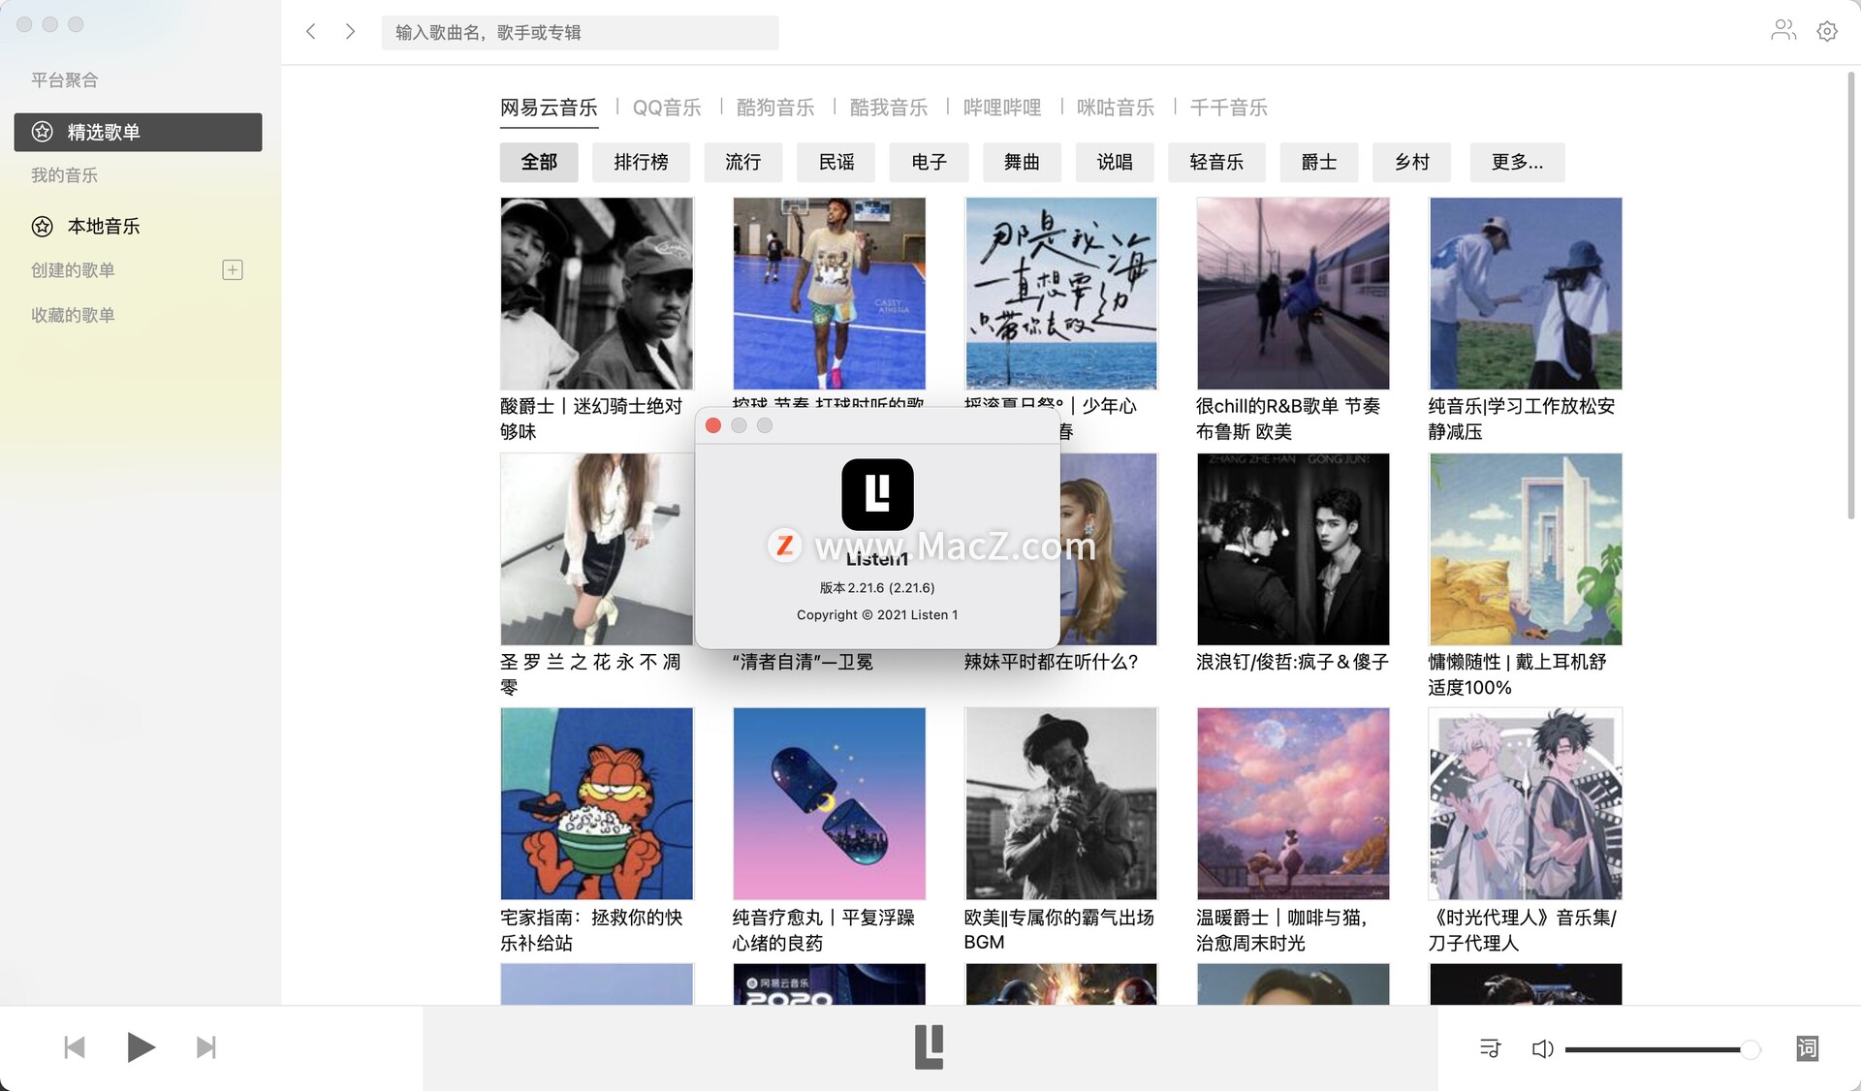Skip to the previous track
Image resolution: width=1861 pixels, height=1091 pixels.
tap(75, 1047)
